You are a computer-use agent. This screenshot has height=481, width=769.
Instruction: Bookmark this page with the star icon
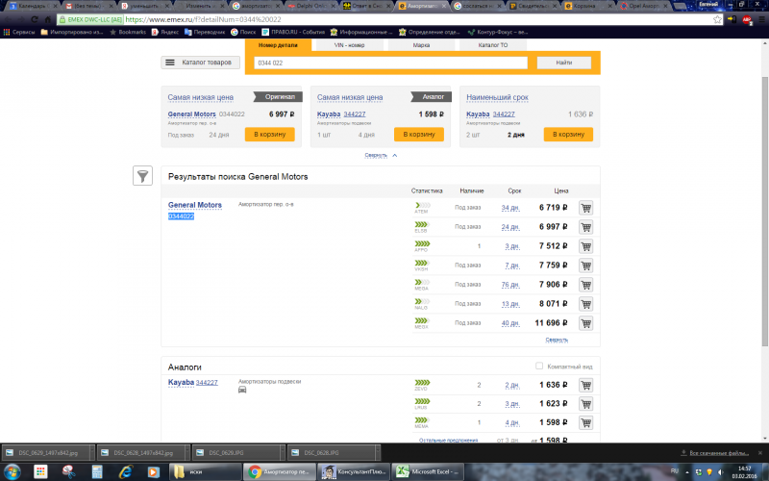coord(717,19)
